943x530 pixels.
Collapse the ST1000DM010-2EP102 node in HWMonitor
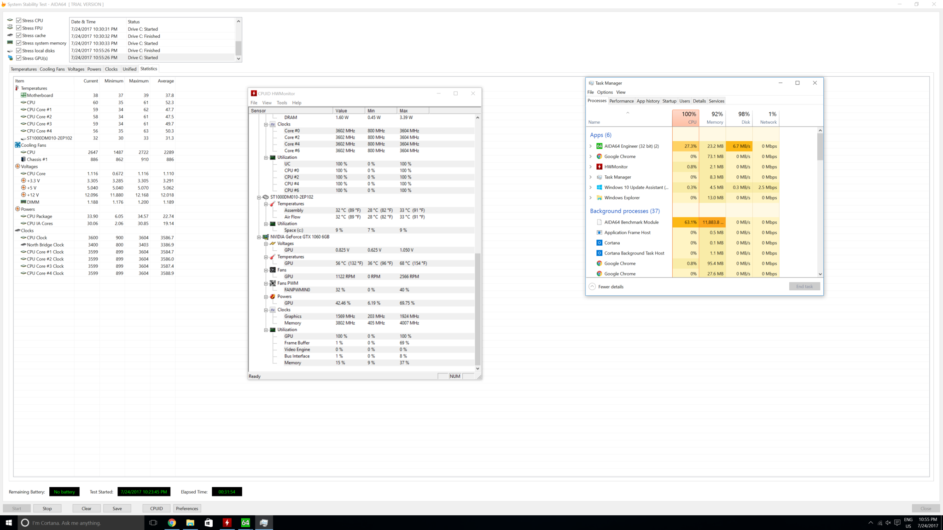259,197
